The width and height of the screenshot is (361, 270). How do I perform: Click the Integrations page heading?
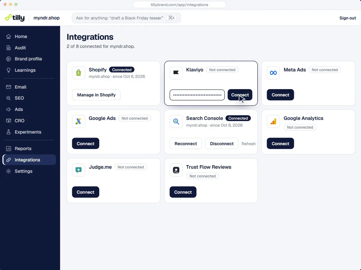[90, 37]
